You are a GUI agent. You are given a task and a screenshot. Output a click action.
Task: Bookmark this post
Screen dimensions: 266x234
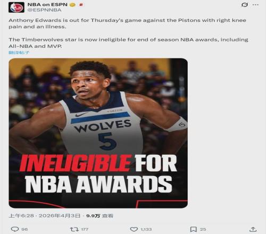point(193,229)
